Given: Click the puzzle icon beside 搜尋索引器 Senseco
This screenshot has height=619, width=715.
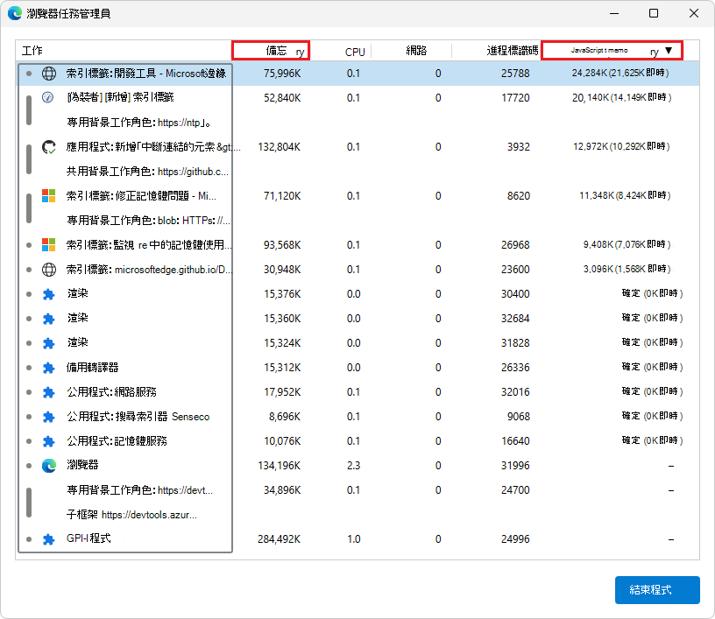Looking at the screenshot, I should (49, 416).
